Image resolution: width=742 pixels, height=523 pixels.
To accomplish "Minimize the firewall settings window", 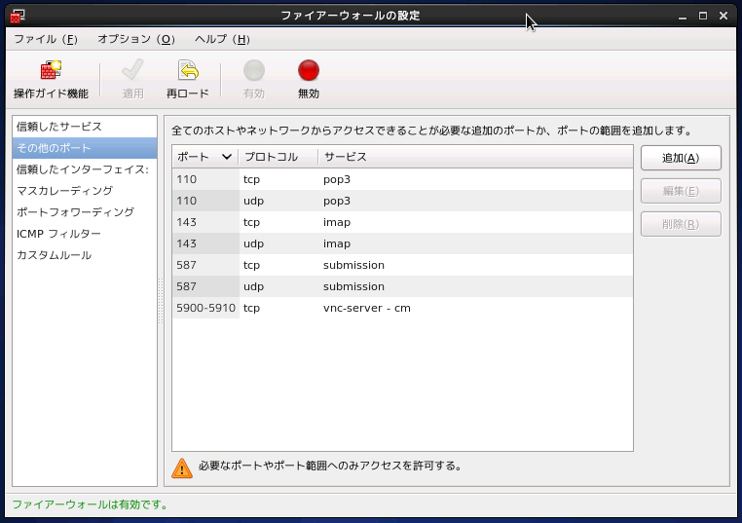I will tap(683, 17).
